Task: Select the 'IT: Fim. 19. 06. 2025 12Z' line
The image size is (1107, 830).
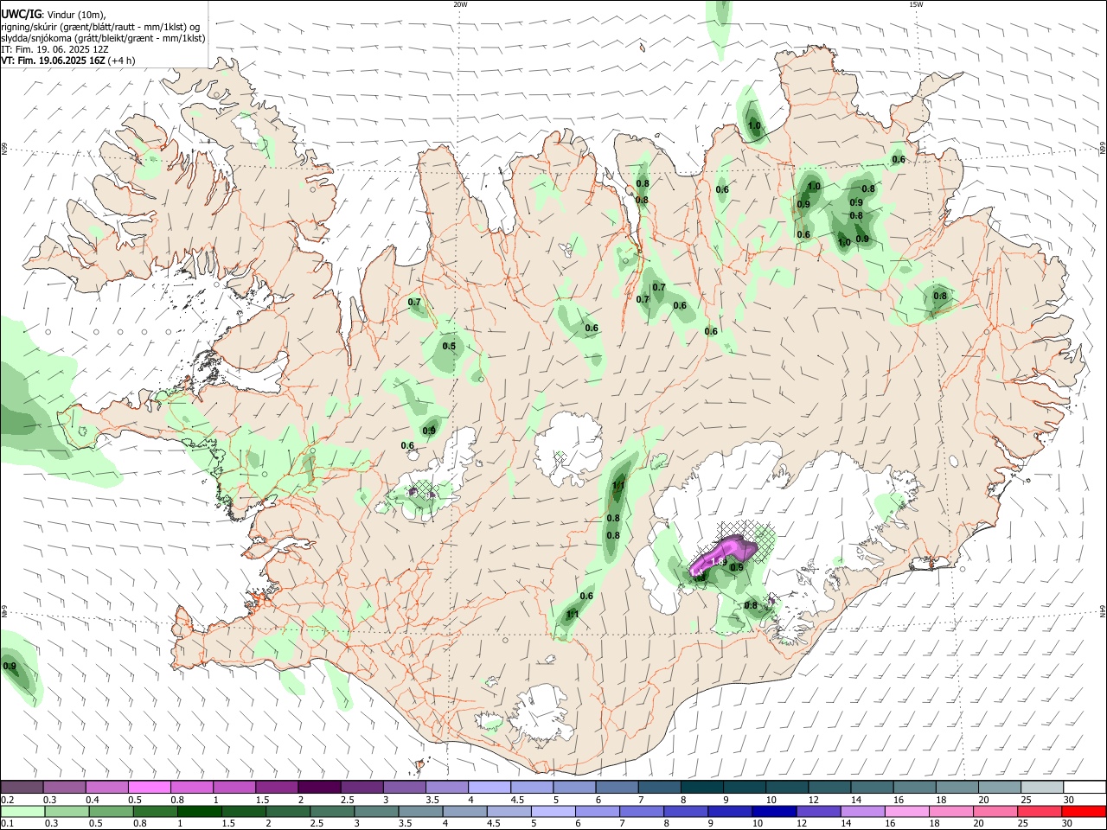Action: [x=55, y=49]
